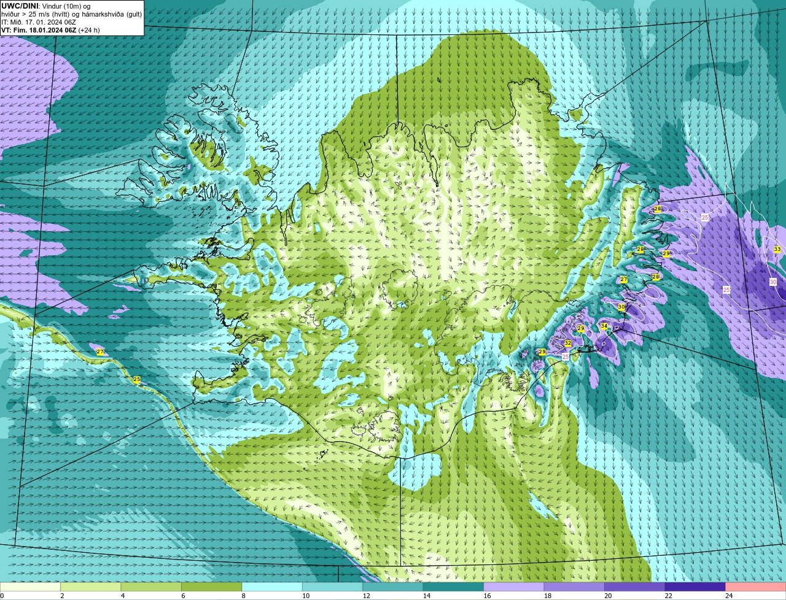Select the 20–22 m/s violet swatch
The height and width of the screenshot is (600, 786).
[x=635, y=587]
